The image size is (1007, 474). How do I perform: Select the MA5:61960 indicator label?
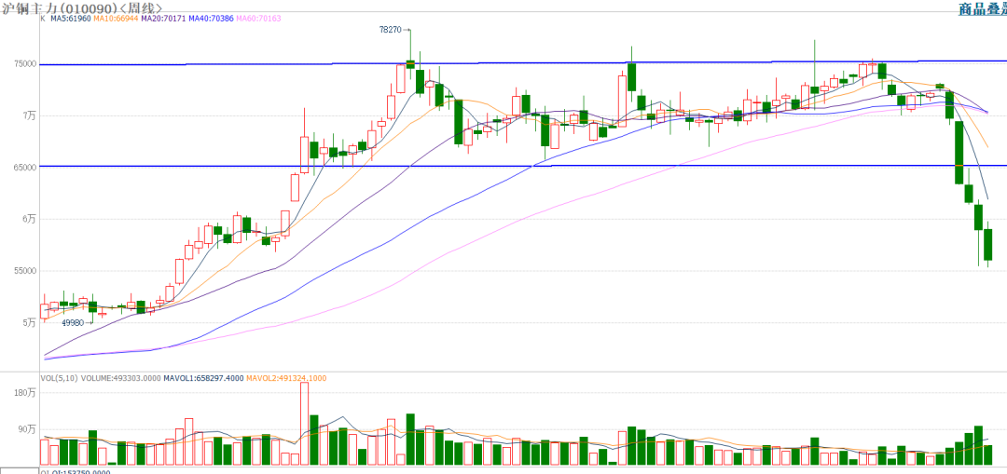click(71, 20)
